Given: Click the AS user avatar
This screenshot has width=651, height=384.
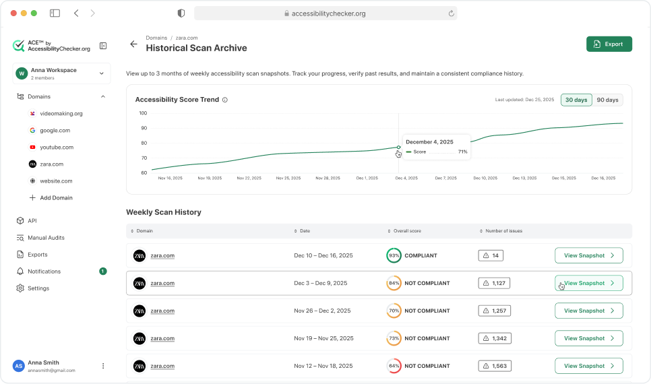Looking at the screenshot, I should [x=19, y=366].
